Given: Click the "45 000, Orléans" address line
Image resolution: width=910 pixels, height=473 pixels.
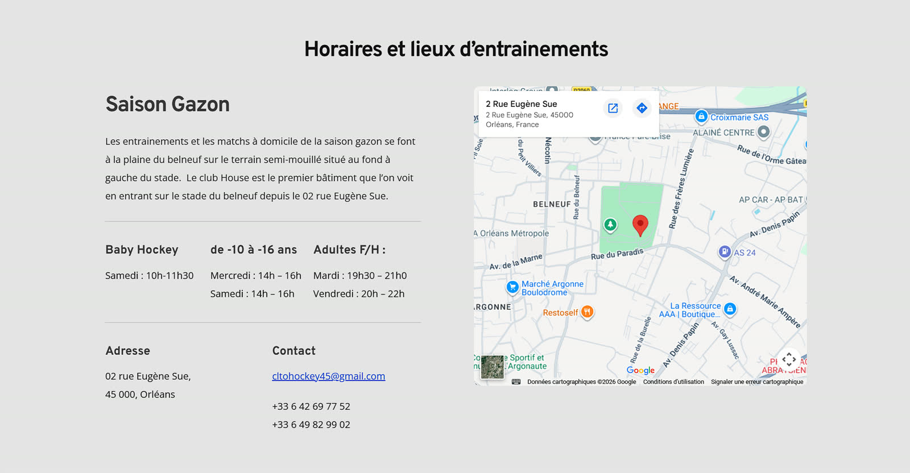Looking at the screenshot, I should (x=140, y=395).
